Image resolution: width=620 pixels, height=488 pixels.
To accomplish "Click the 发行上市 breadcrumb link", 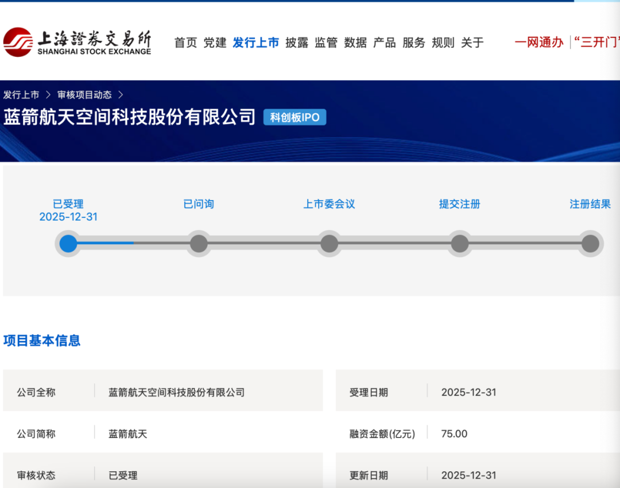I will click(21, 95).
